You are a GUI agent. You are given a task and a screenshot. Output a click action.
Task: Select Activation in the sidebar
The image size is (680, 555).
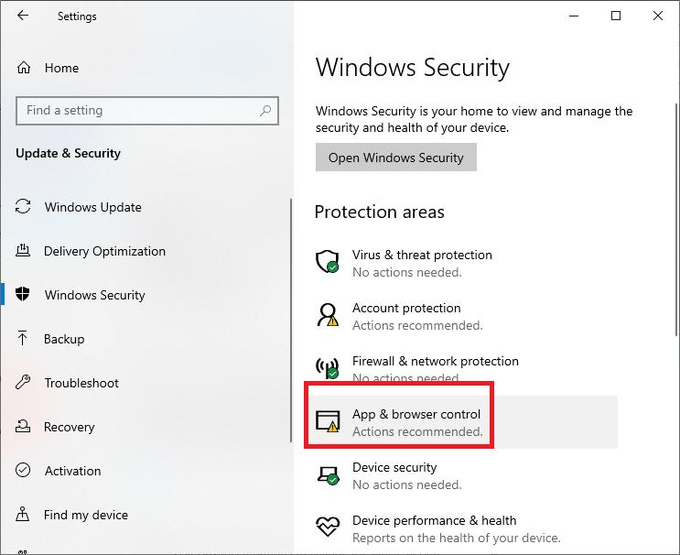tap(72, 471)
